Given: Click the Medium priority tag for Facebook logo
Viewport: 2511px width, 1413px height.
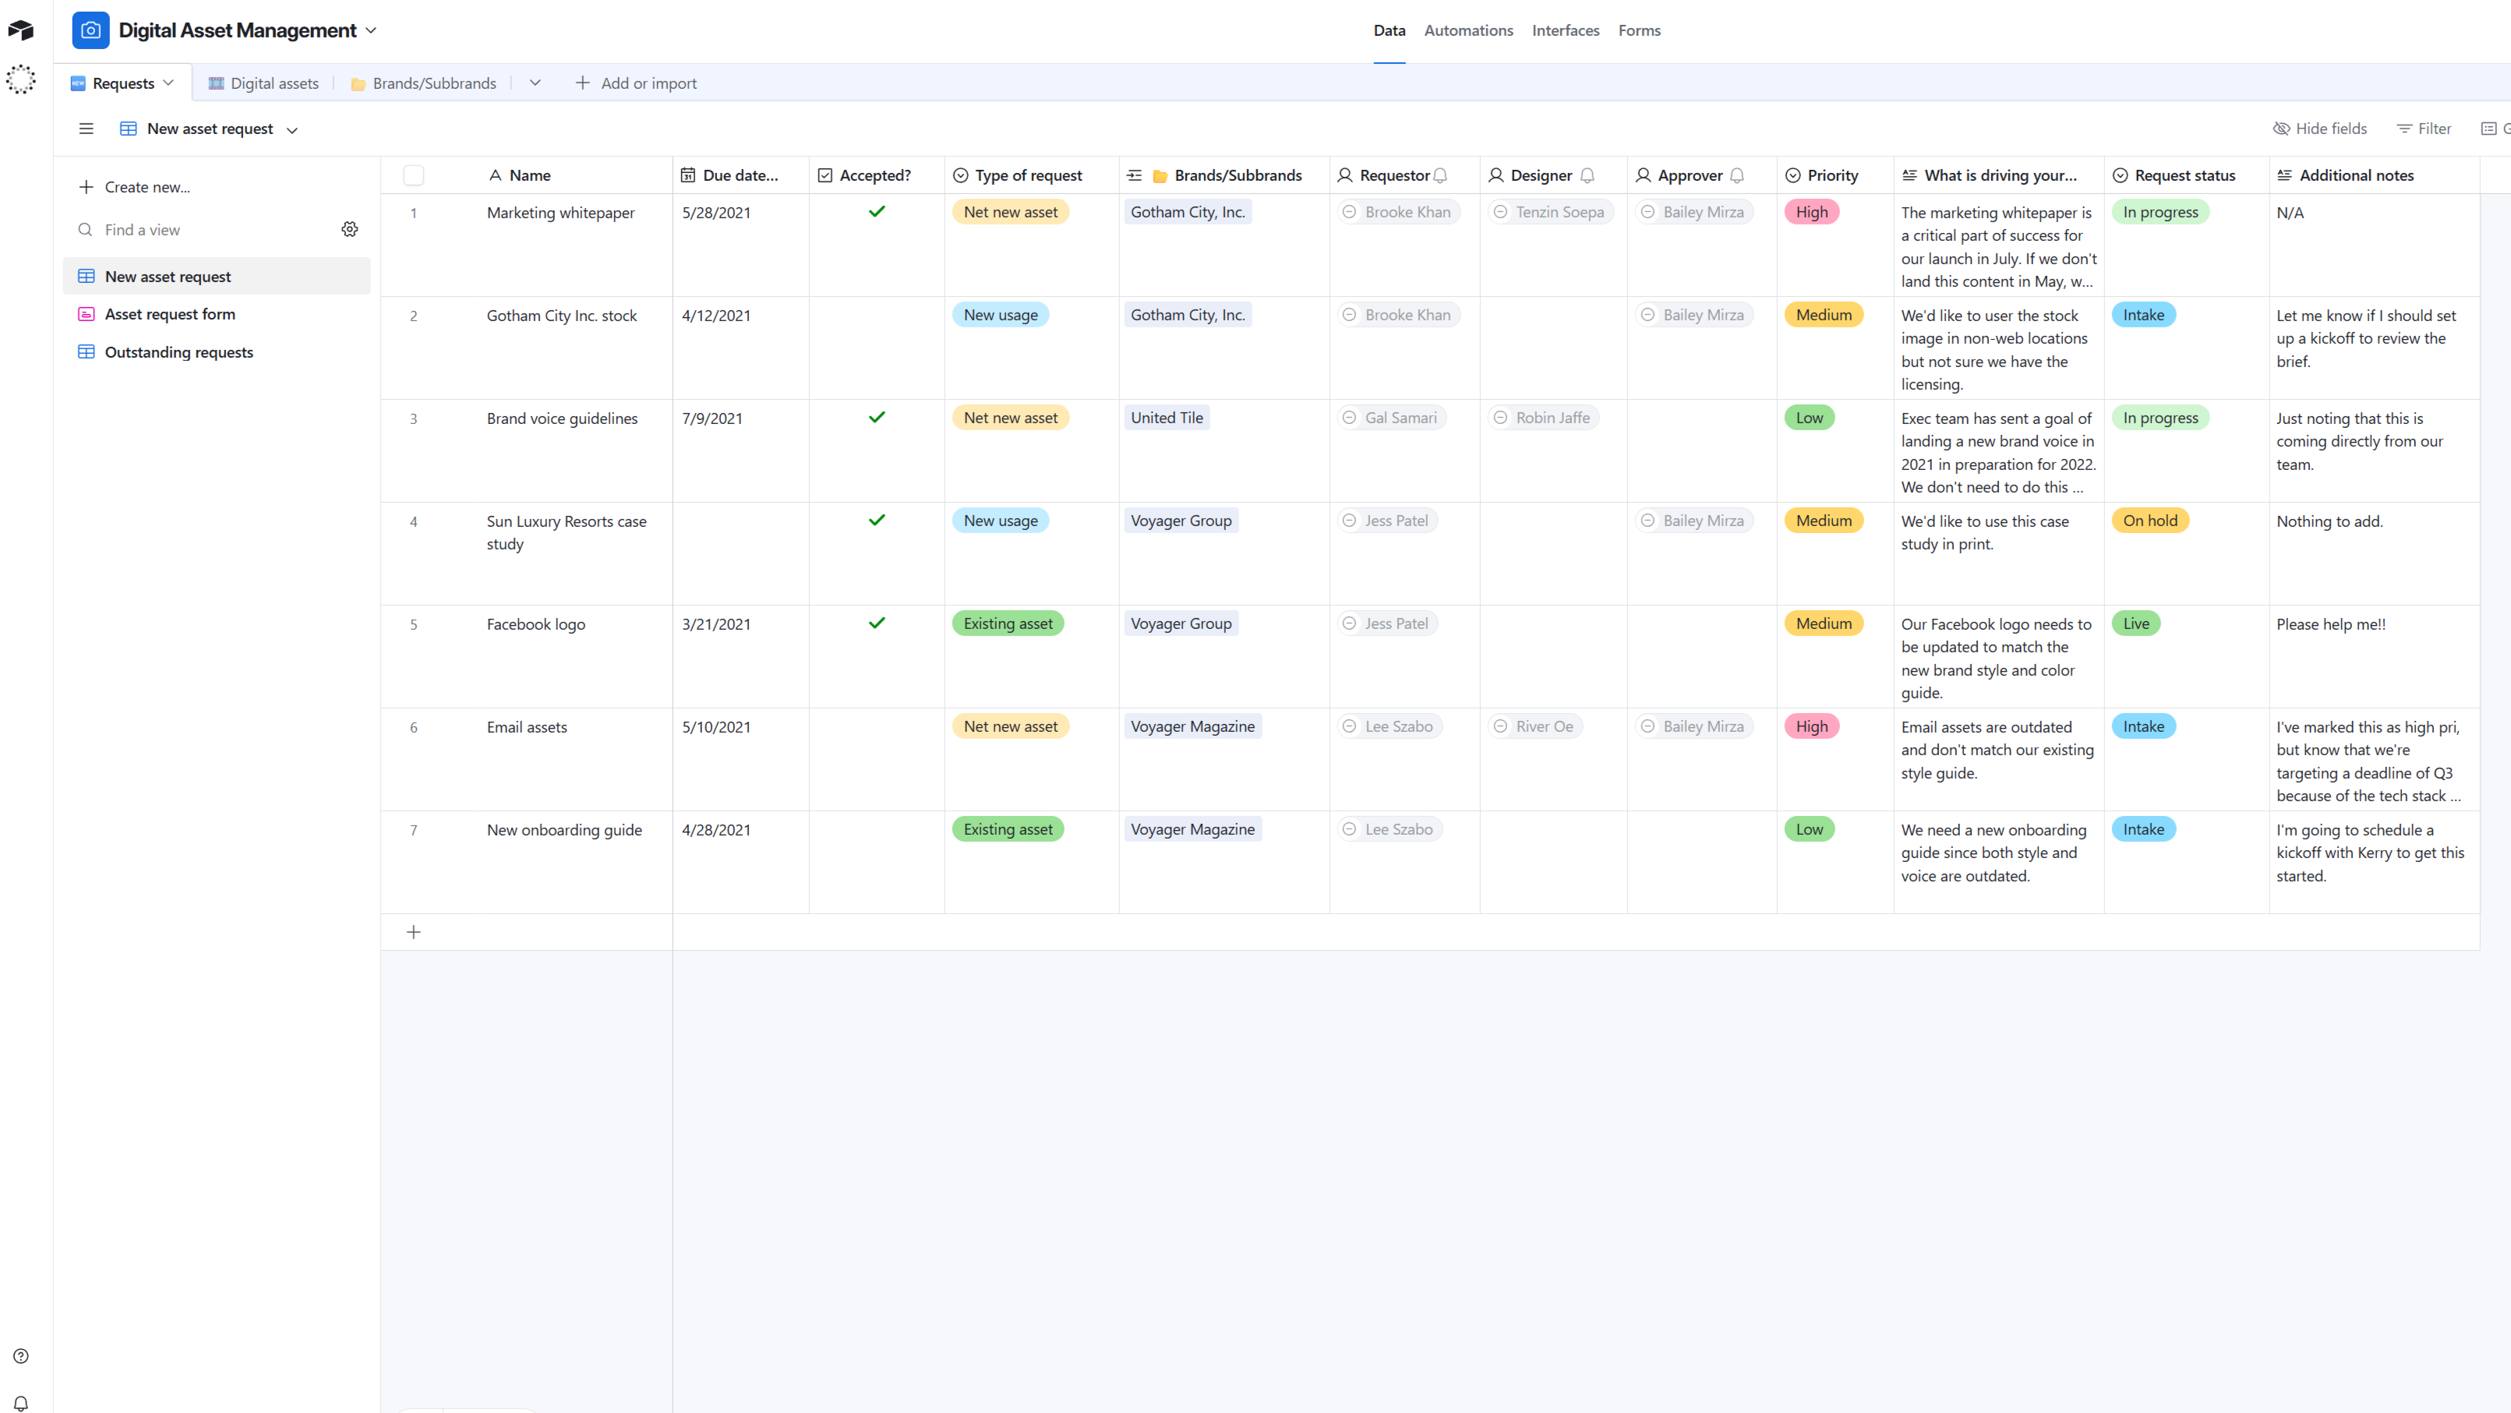Looking at the screenshot, I should (x=1824, y=623).
